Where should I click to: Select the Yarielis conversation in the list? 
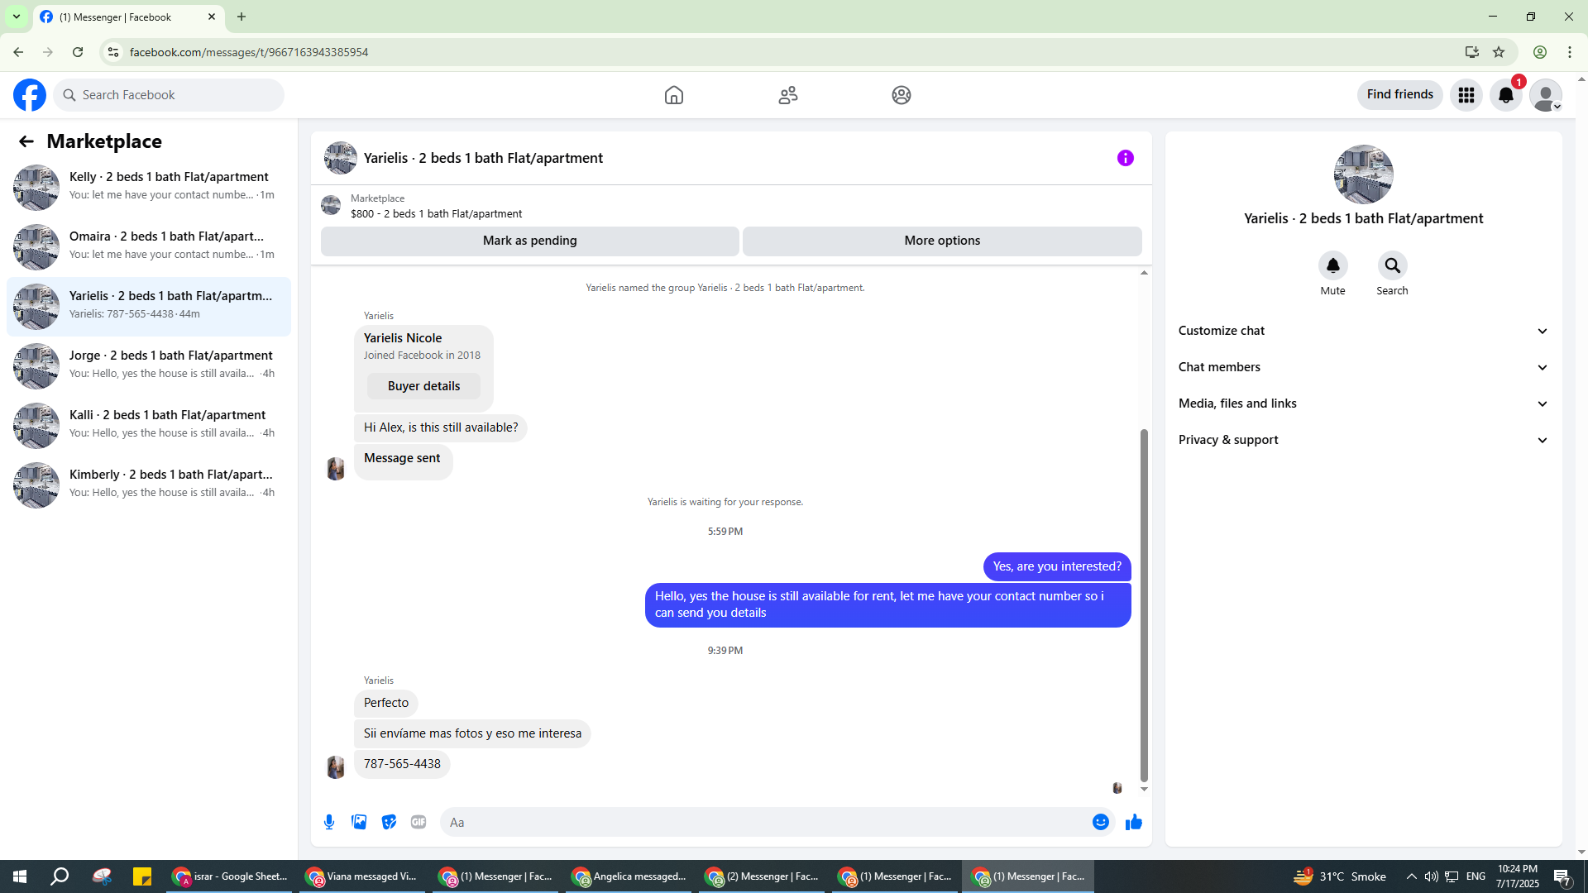(x=149, y=306)
